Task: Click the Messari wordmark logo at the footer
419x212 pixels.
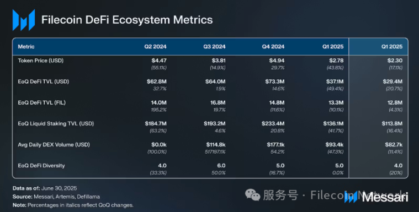Action: (376, 197)
